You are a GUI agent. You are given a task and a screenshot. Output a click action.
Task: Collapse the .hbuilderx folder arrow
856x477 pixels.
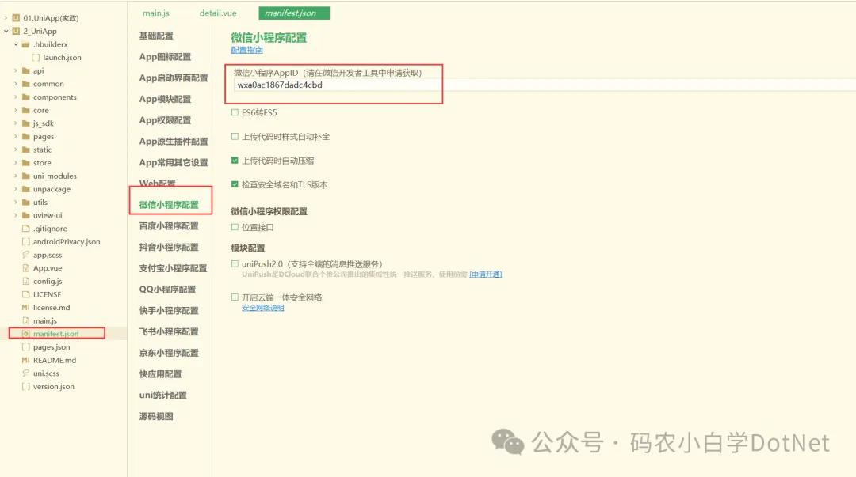16,44
